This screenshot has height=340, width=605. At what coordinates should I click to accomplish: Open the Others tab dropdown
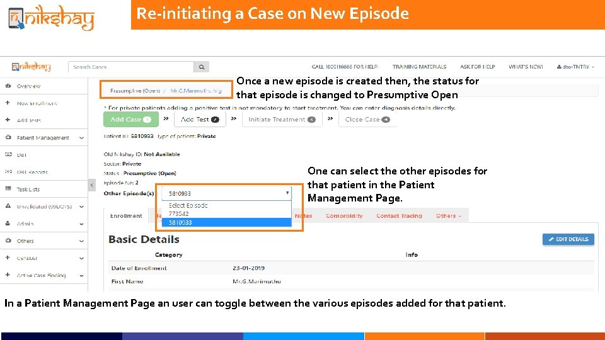point(448,216)
